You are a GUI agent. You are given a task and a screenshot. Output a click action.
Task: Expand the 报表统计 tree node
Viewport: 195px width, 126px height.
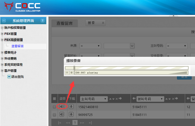(x=2, y=53)
